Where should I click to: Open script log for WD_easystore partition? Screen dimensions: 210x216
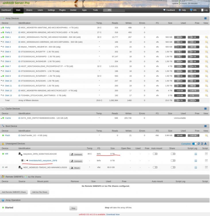tap(196, 161)
